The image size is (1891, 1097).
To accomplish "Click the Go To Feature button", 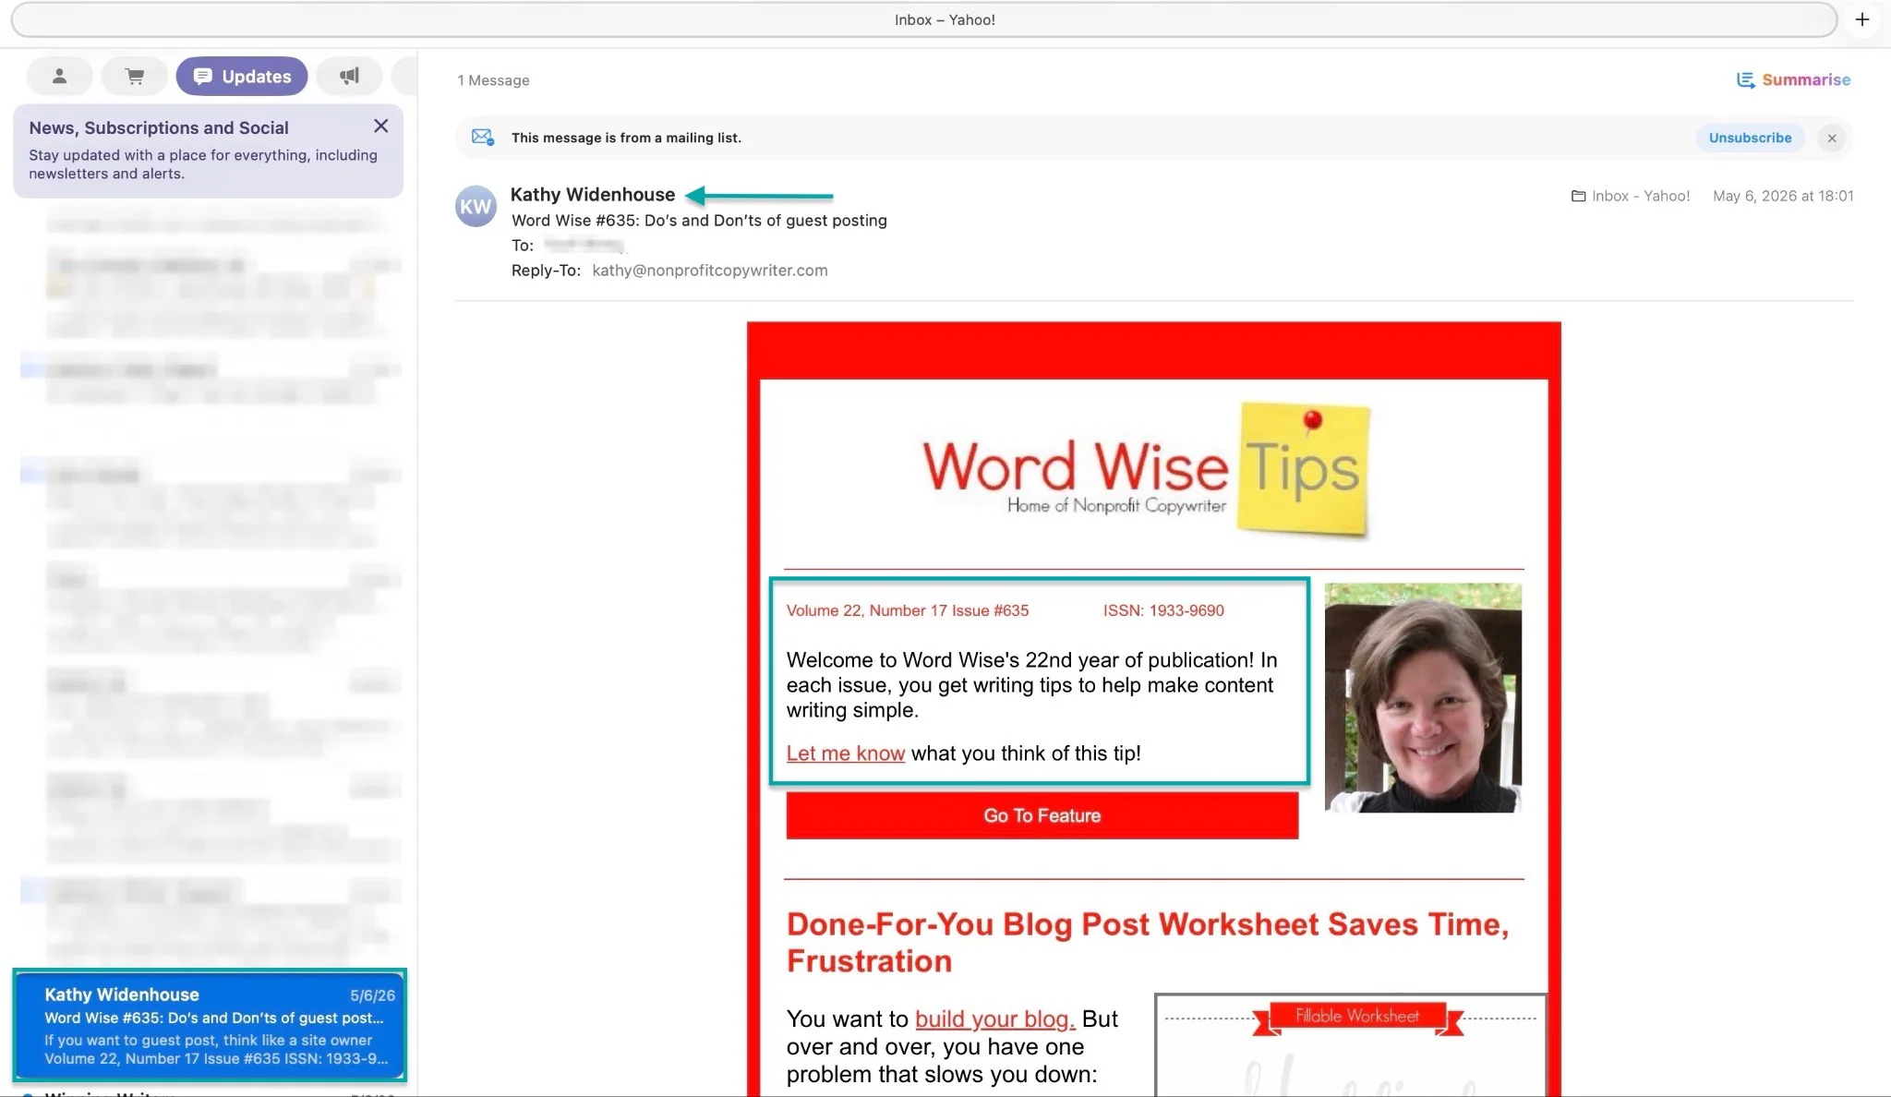I will [x=1042, y=815].
